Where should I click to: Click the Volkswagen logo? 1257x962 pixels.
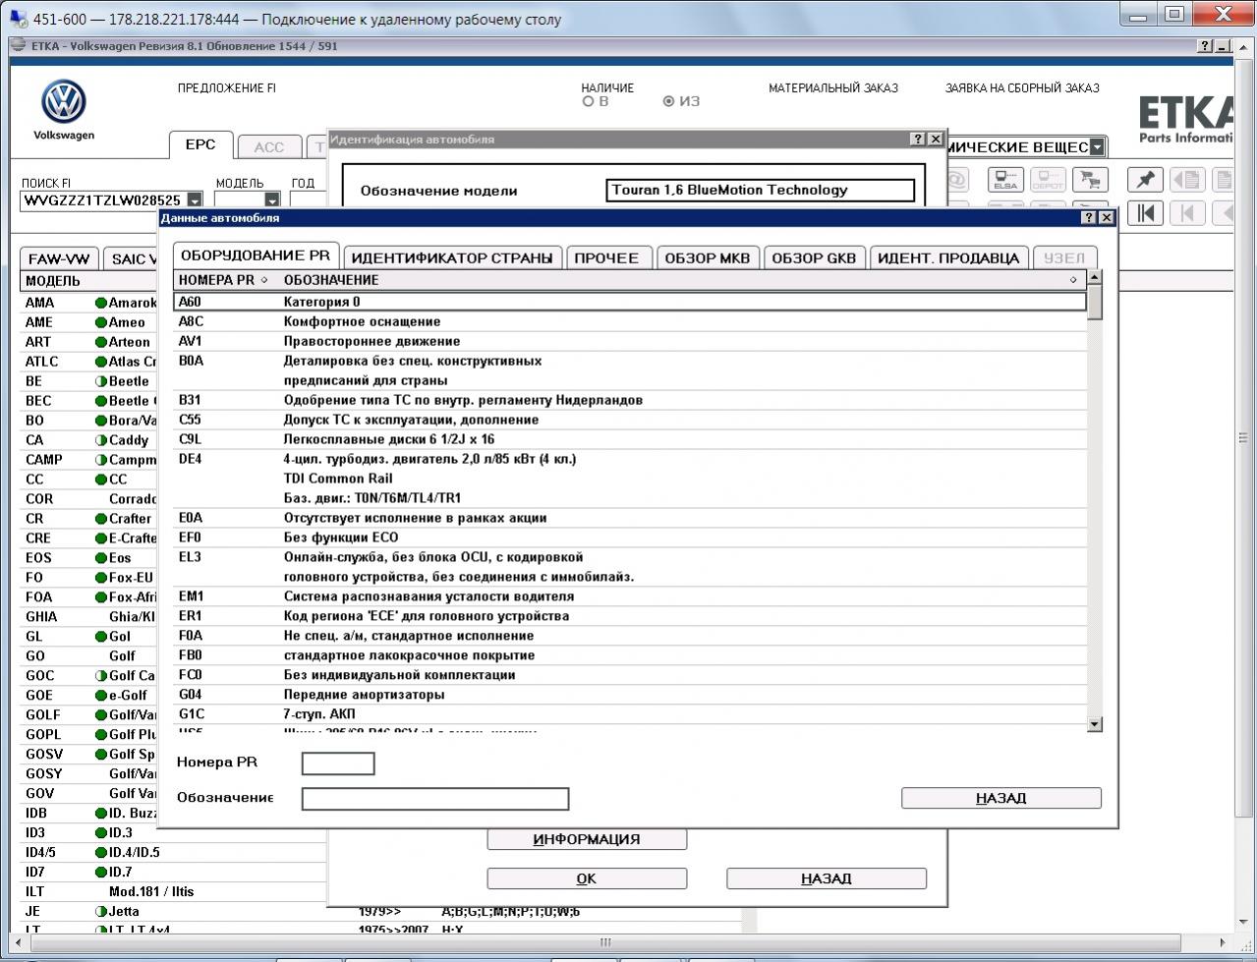tap(64, 102)
